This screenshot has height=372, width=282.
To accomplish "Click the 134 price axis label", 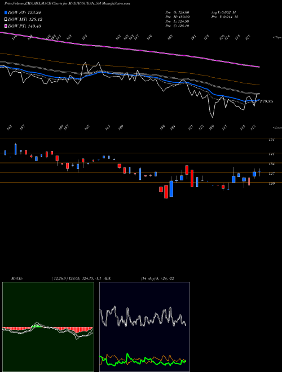I will coord(271,164).
